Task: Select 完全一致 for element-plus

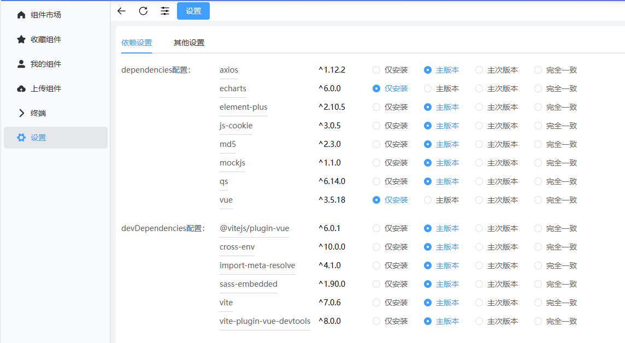Action: 538,107
